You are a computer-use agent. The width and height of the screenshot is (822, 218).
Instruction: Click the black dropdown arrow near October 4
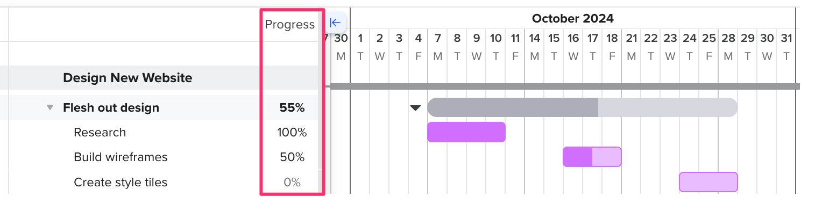(x=415, y=108)
